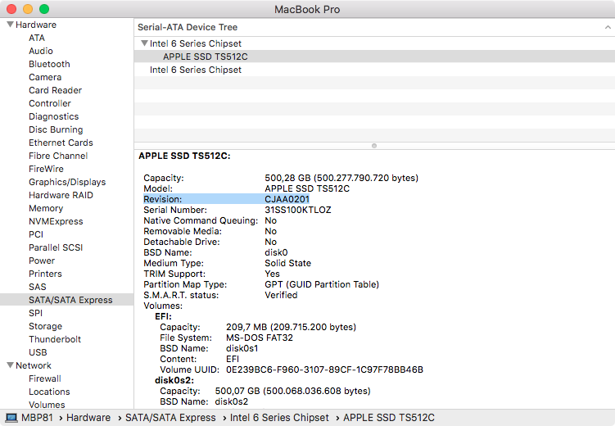Select SATA/SATA Express in the sidebar

tap(66, 300)
